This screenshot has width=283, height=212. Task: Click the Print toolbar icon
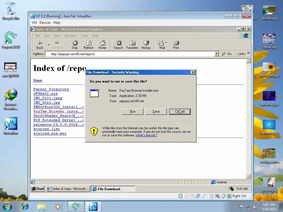coord(176,45)
